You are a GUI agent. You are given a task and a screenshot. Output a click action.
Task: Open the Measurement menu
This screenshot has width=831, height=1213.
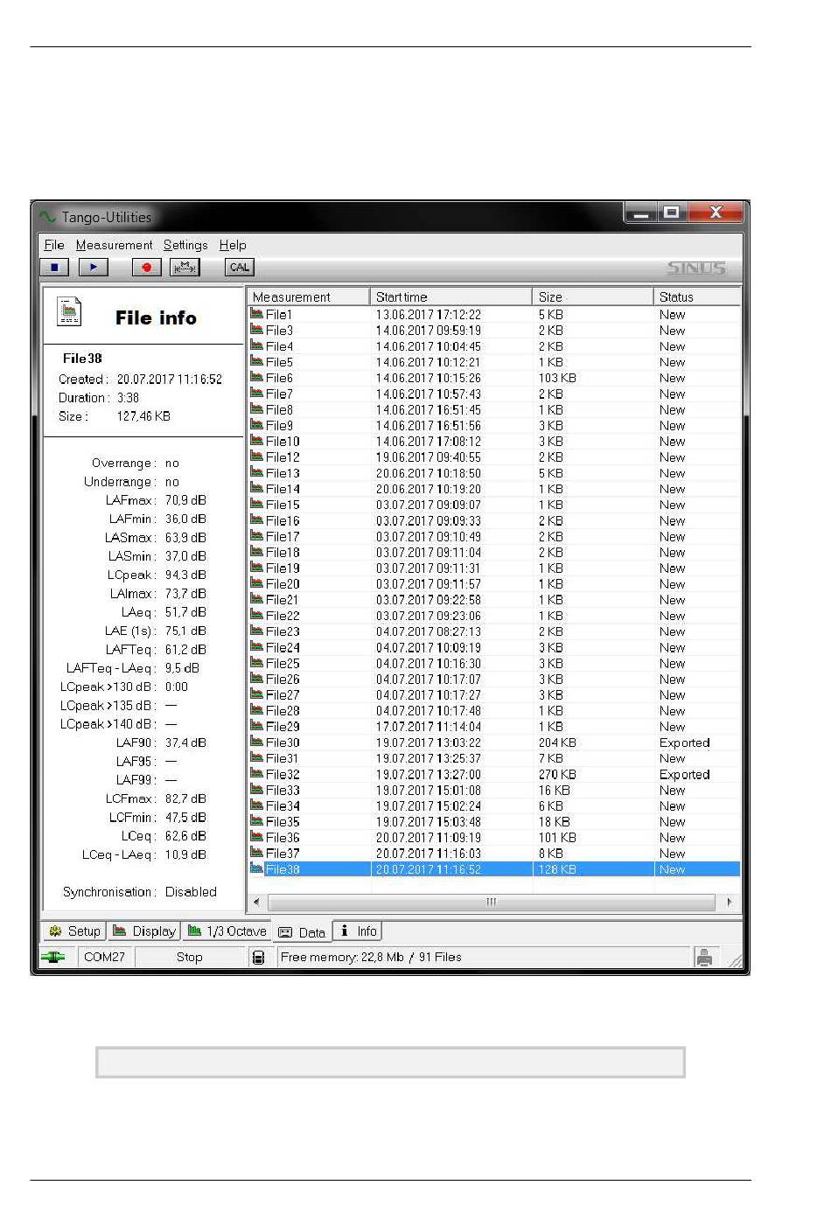(x=114, y=245)
